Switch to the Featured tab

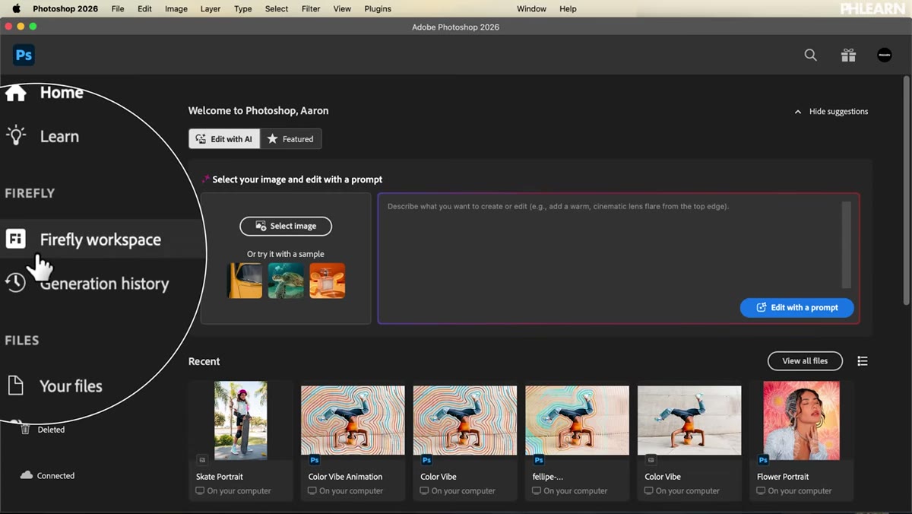(x=291, y=139)
